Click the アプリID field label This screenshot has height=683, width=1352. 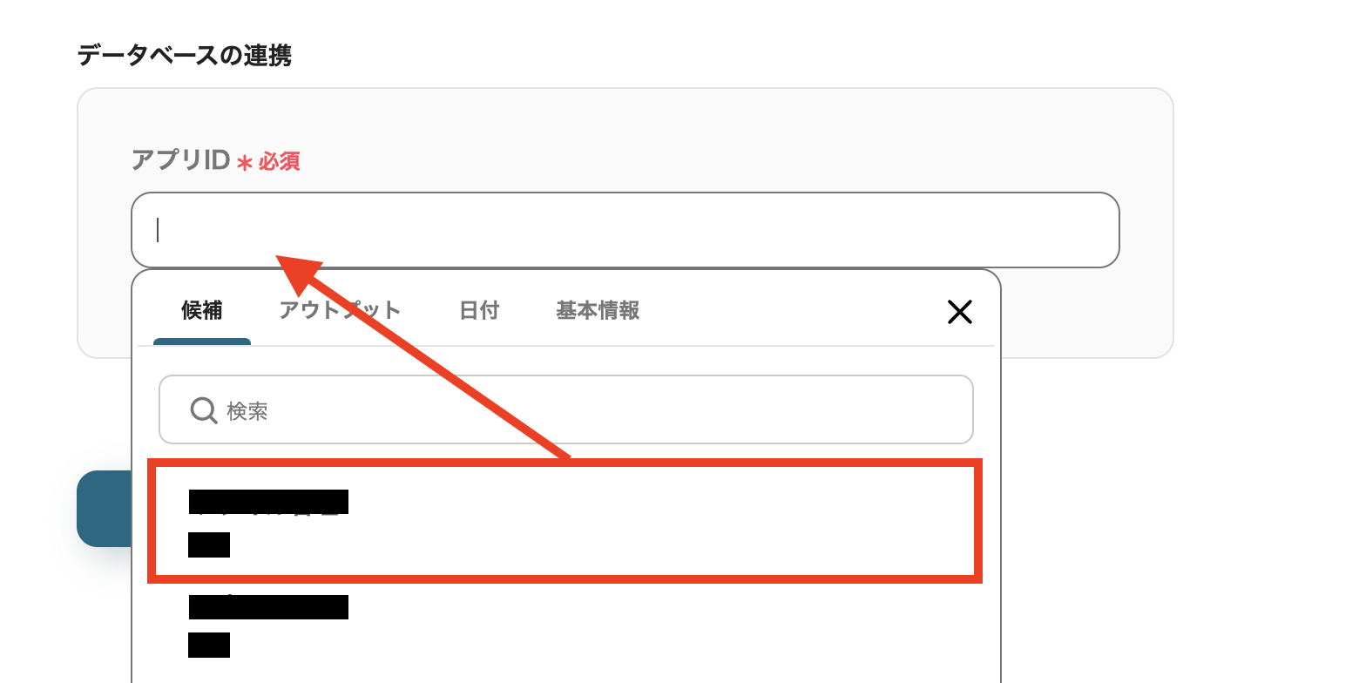click(180, 160)
